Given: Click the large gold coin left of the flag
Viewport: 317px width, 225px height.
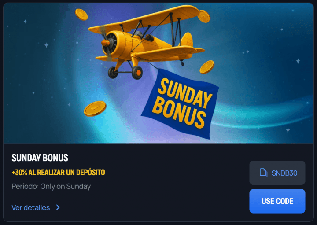Looking at the screenshot, I should tap(95, 109).
